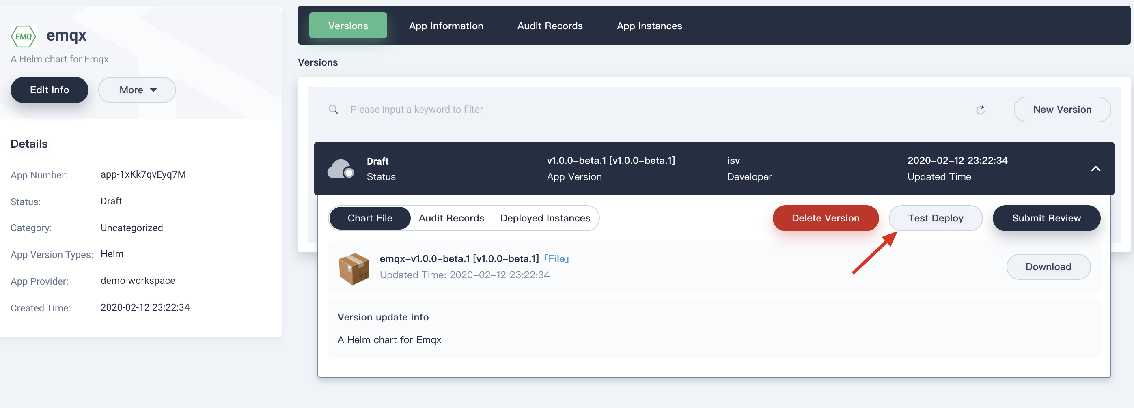Click the Delete Version button
Screen dimensions: 1134x408
[826, 218]
